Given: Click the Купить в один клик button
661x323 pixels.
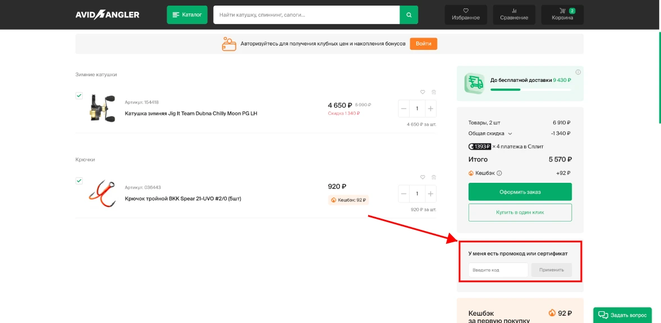Looking at the screenshot, I should pyautogui.click(x=520, y=212).
